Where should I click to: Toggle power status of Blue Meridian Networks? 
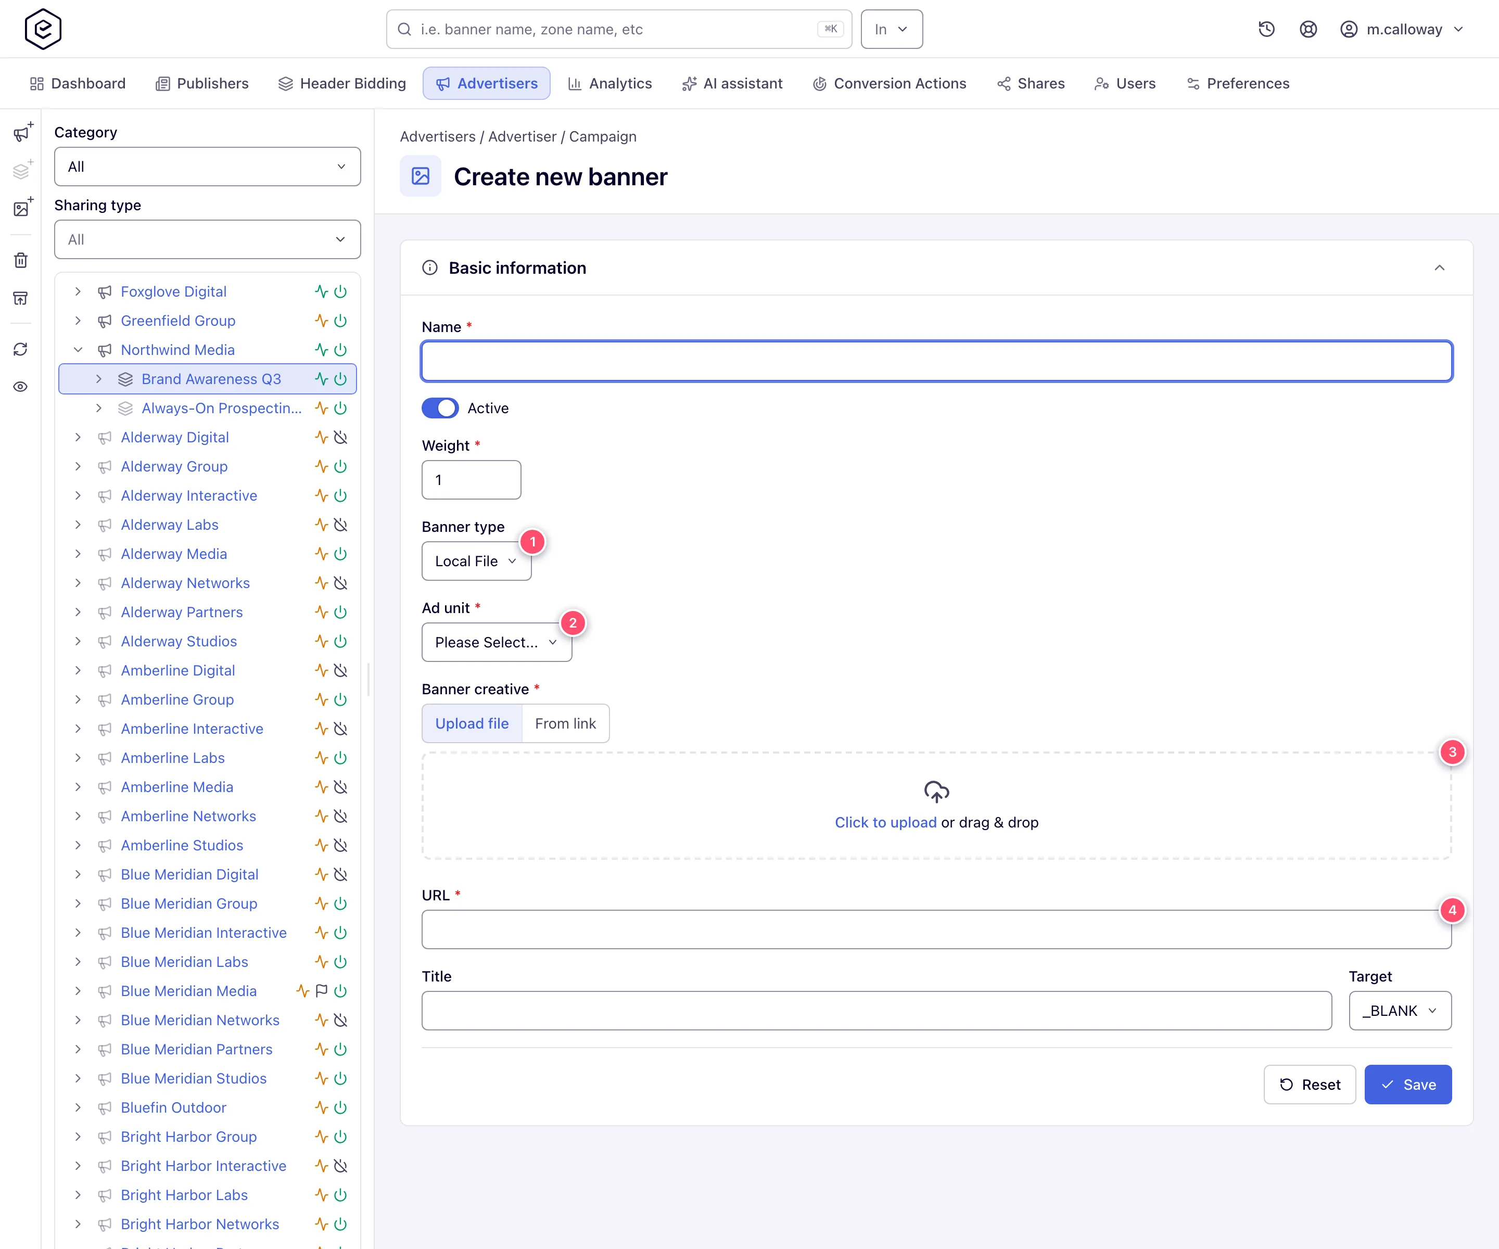pos(340,1020)
